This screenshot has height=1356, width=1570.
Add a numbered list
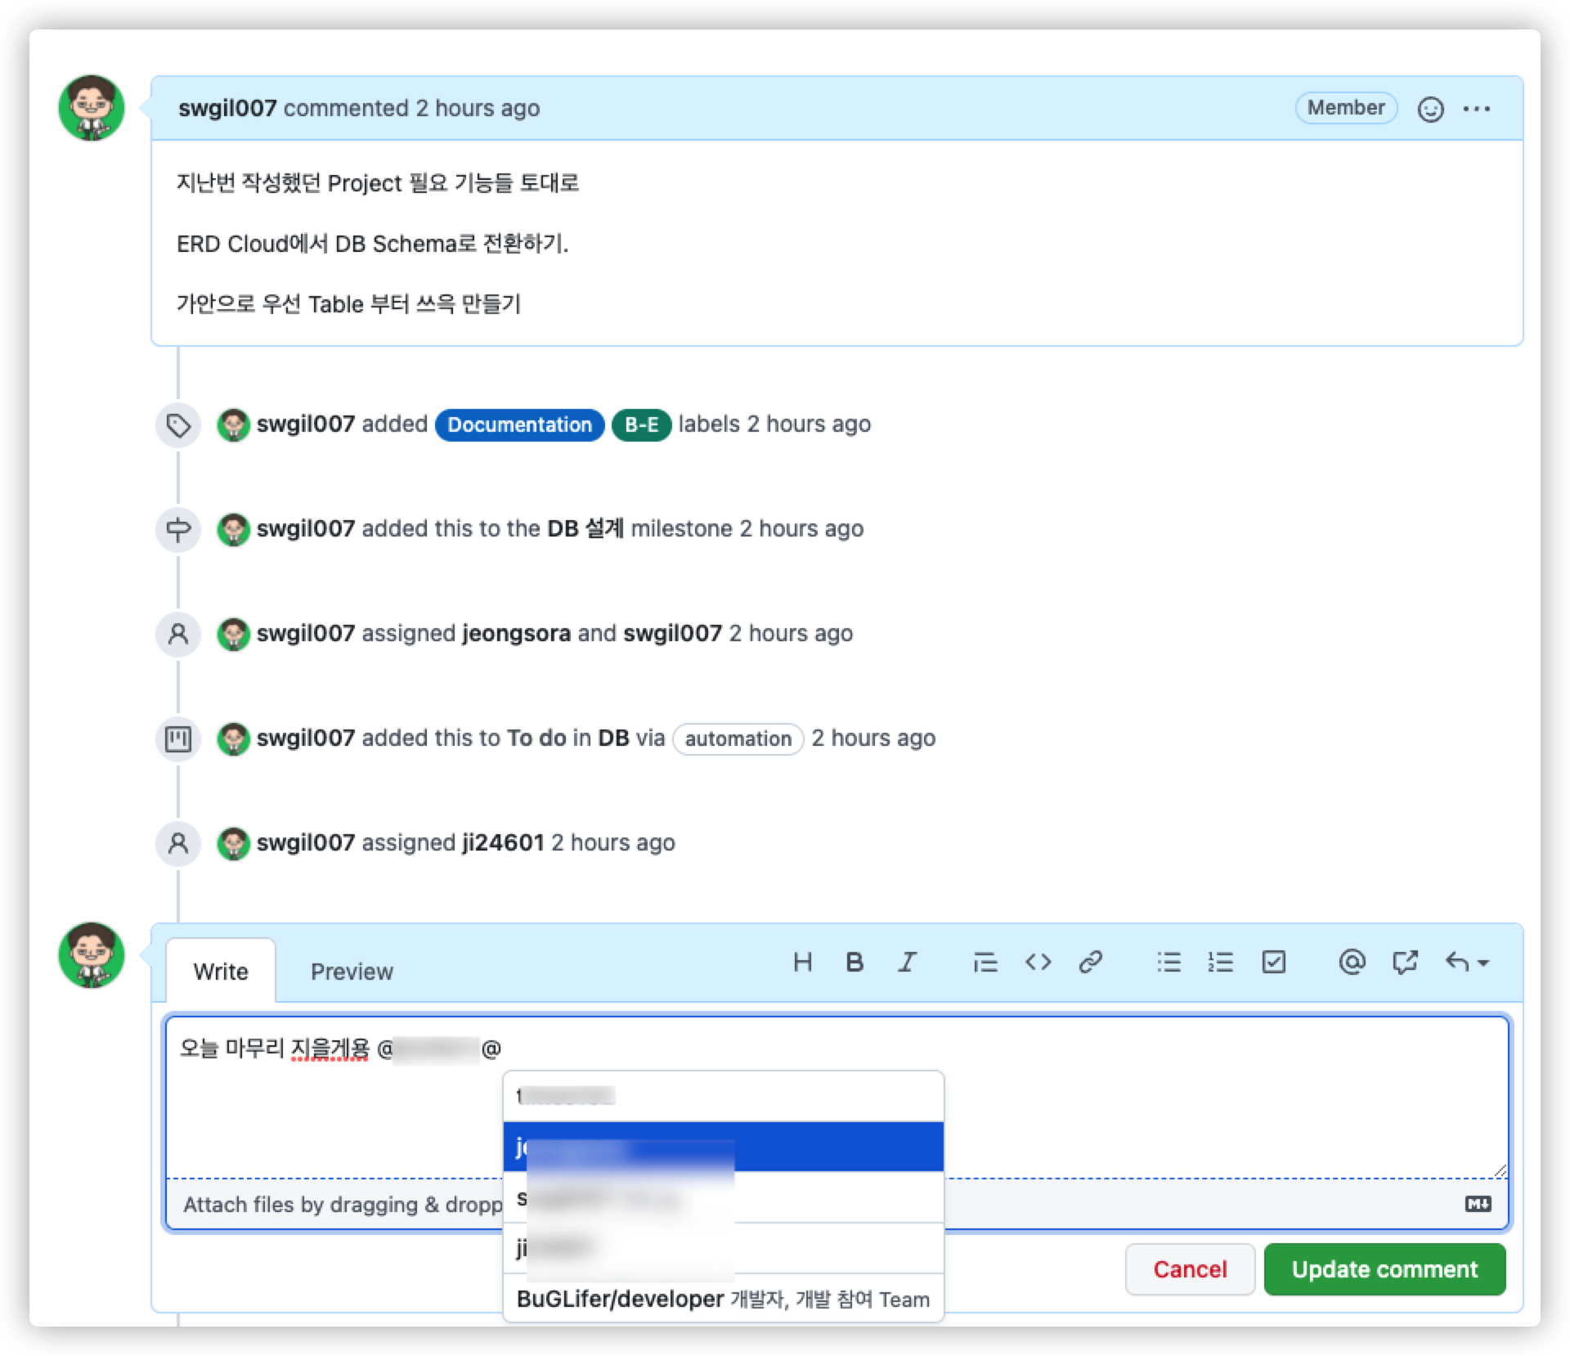(x=1221, y=963)
